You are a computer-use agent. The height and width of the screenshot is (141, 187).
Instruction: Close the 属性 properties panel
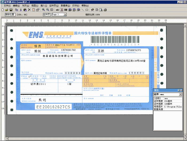[181, 90]
